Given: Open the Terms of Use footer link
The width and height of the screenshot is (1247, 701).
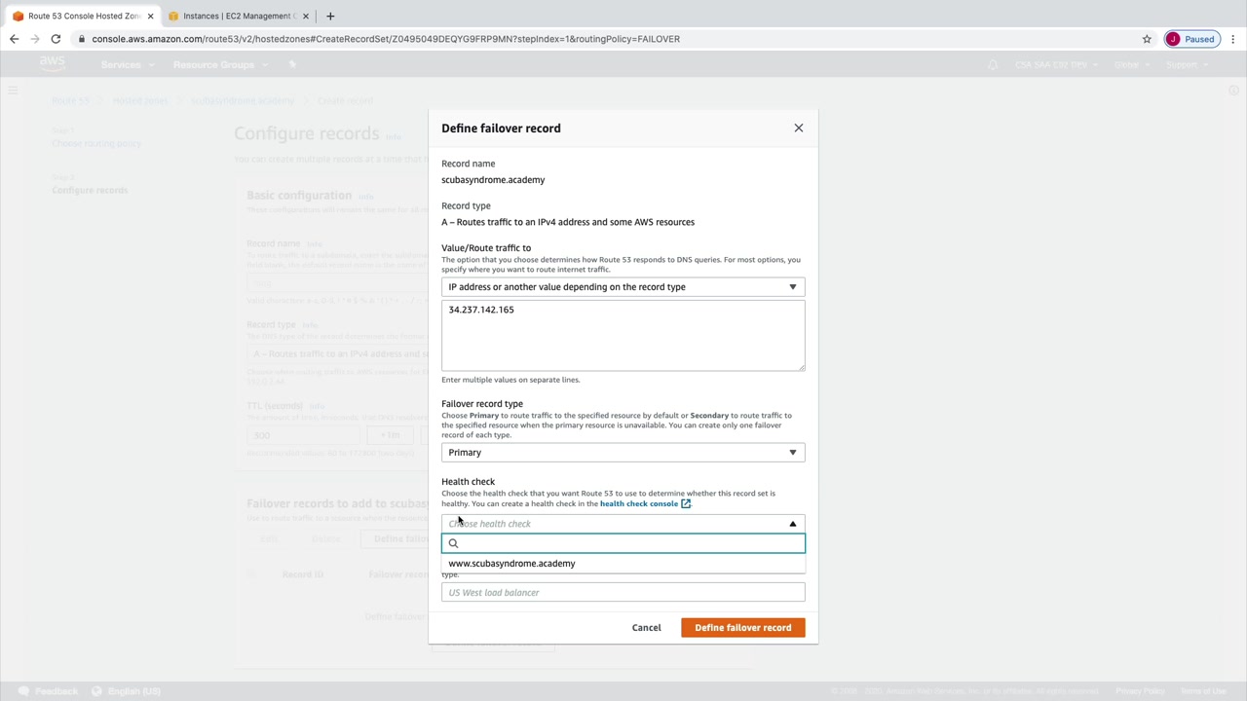Looking at the screenshot, I should click(1203, 691).
